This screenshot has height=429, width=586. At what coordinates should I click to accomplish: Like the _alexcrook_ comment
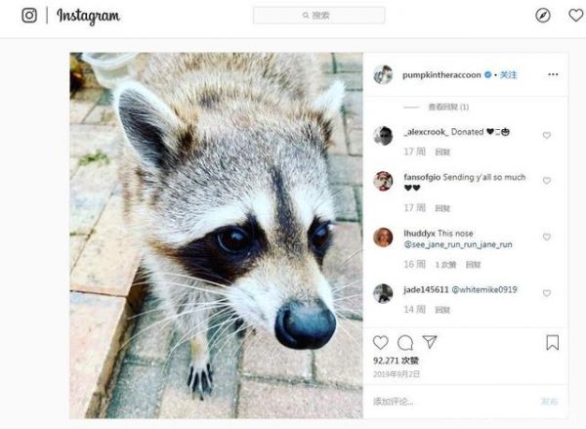(547, 135)
